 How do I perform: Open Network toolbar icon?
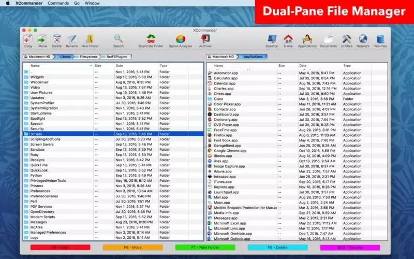pos(363,41)
